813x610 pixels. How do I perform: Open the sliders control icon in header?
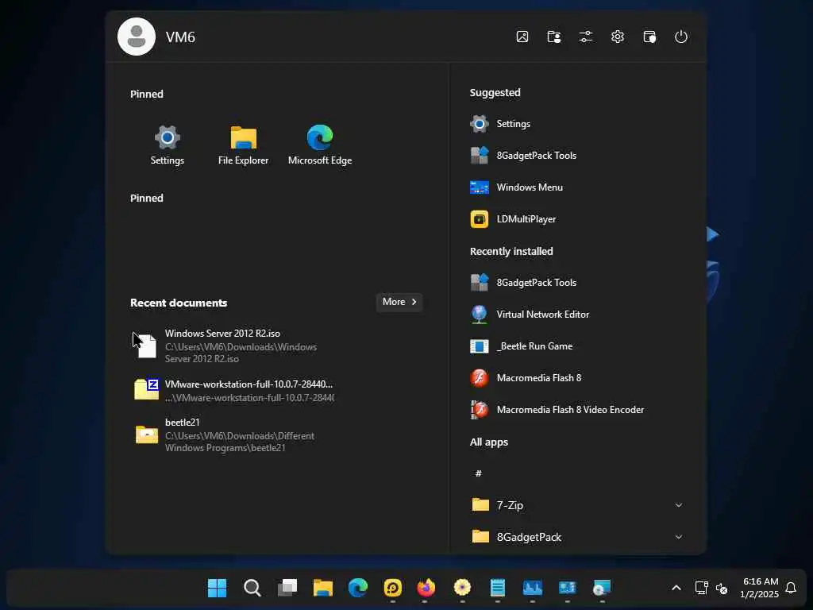585,37
